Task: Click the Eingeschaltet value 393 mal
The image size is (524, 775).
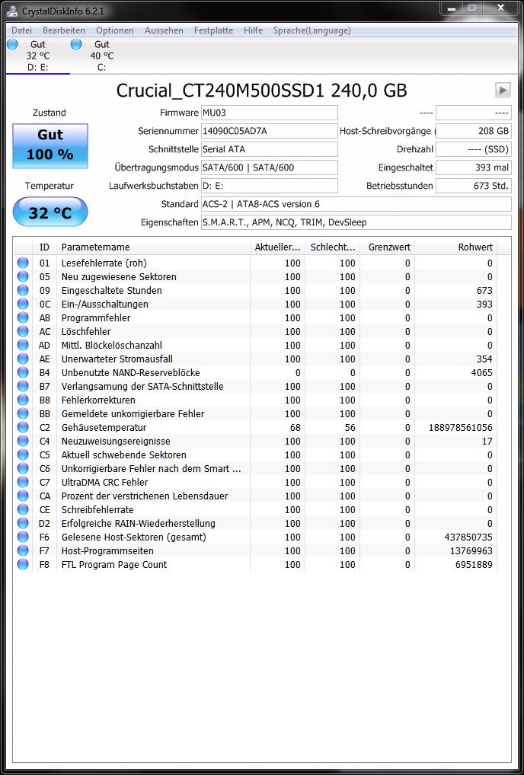Action: click(474, 167)
